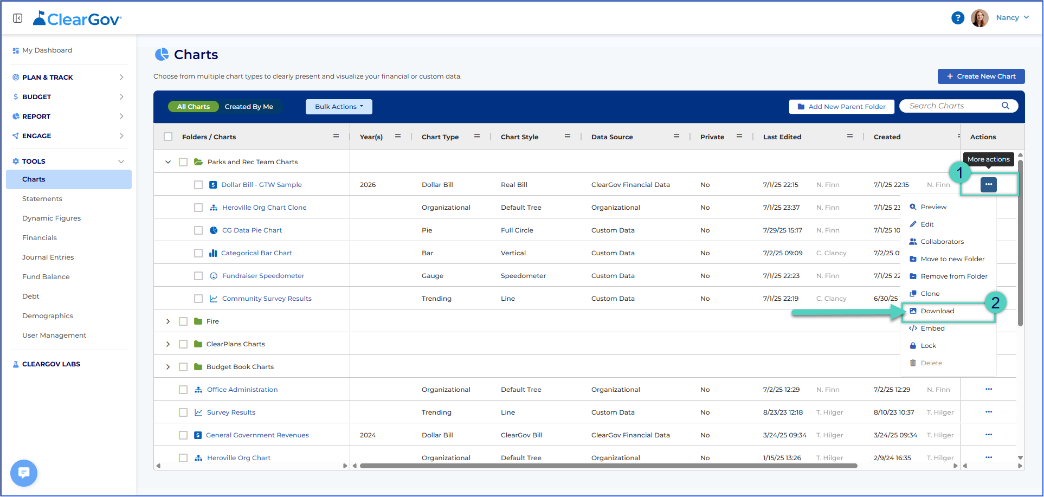
Task: Open more actions for Survey Results row
Action: [989, 412]
